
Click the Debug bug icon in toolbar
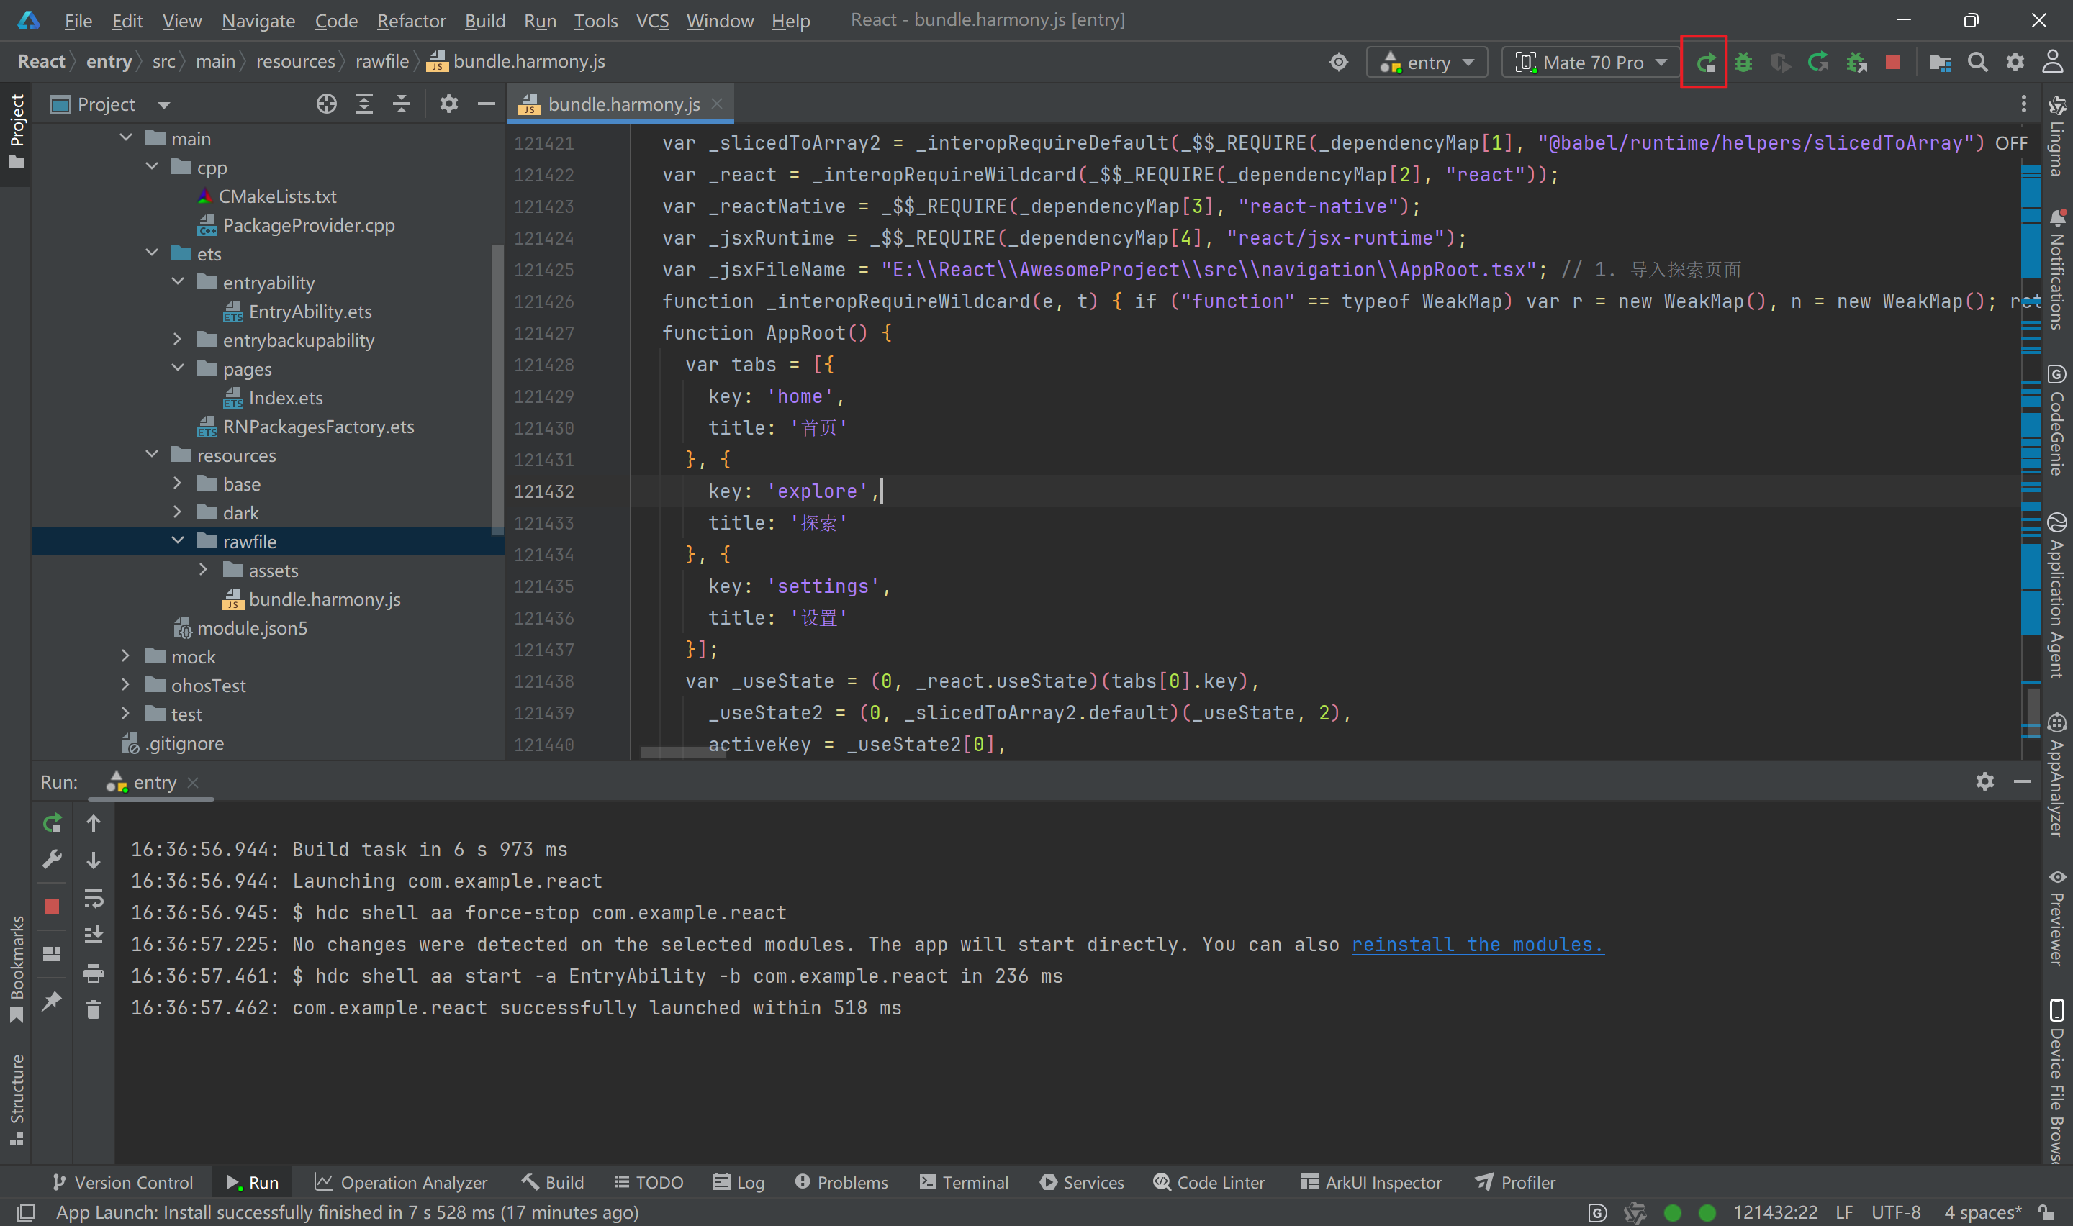point(1743,62)
